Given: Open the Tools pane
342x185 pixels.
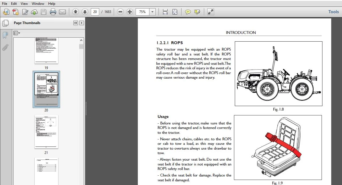Looking at the screenshot, I should coord(333,12).
